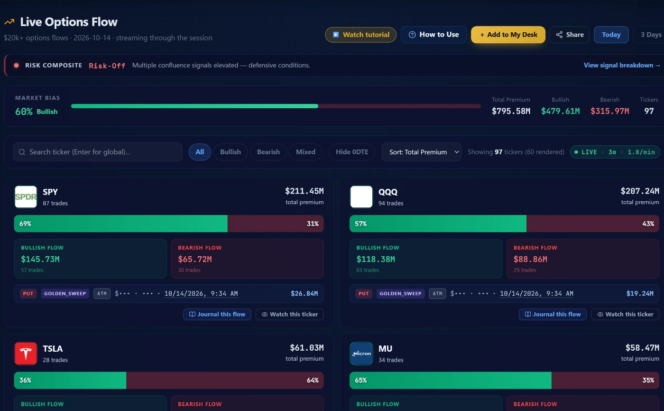Toggle the Hide 0DTE filter
Viewport: 664px width, 411px height.
(x=352, y=152)
